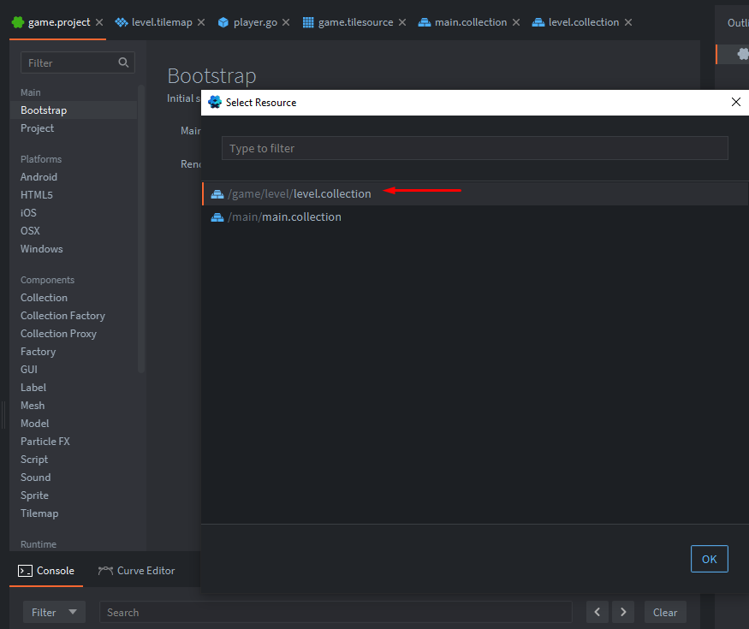Go to previous search match arrow
Screen dimensions: 749x629
pos(597,612)
